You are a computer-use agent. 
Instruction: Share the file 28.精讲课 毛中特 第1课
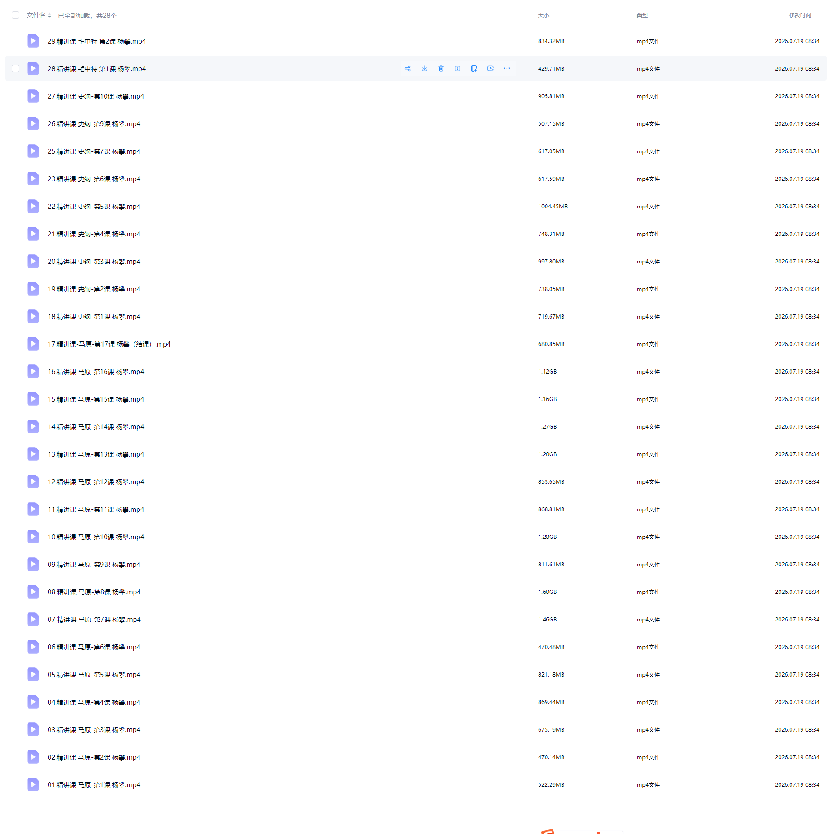click(407, 69)
